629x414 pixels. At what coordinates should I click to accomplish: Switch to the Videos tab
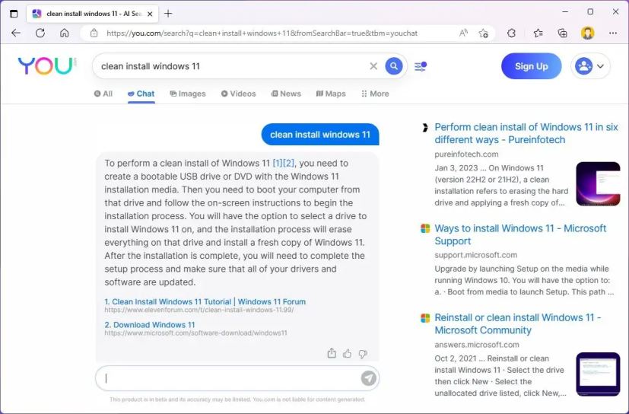pyautogui.click(x=238, y=94)
